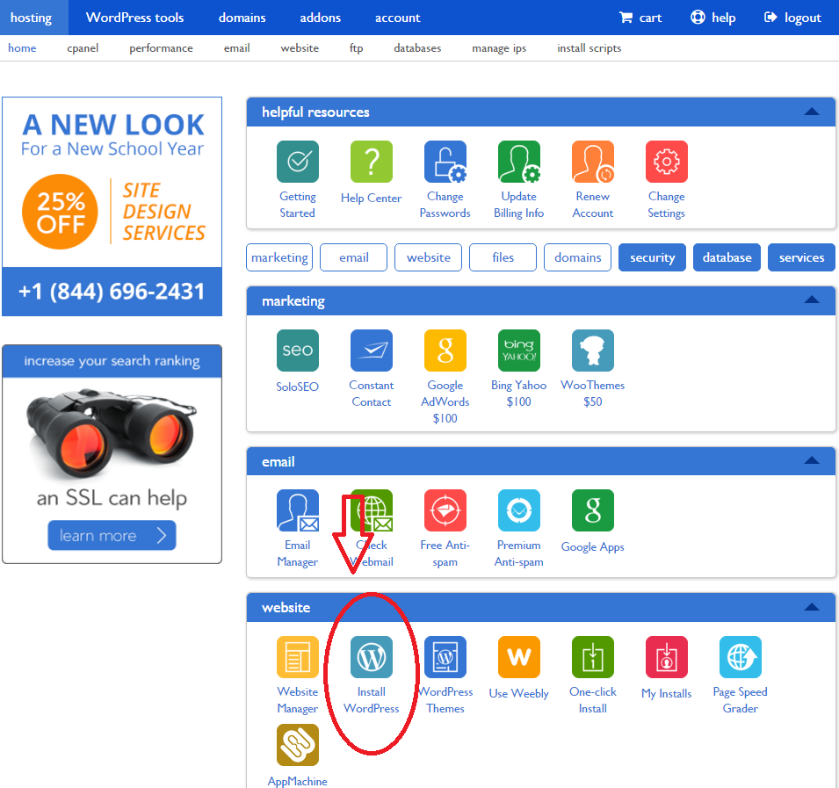Open the install scripts subtab

589,48
